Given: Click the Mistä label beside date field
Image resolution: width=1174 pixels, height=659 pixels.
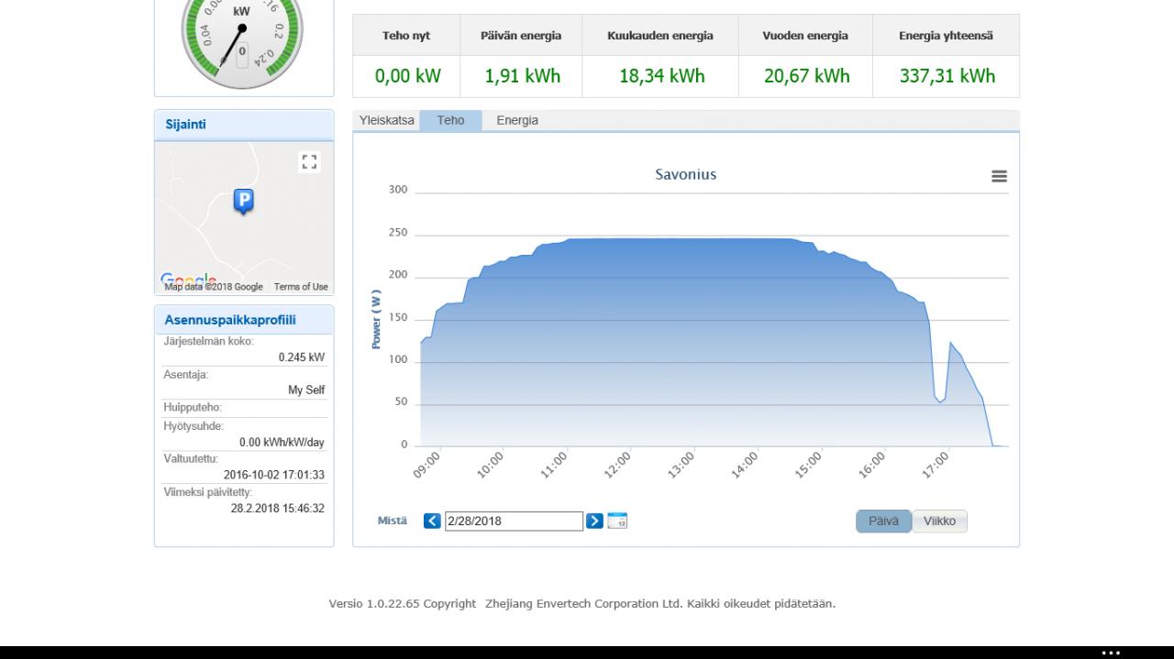Looking at the screenshot, I should 393,521.
